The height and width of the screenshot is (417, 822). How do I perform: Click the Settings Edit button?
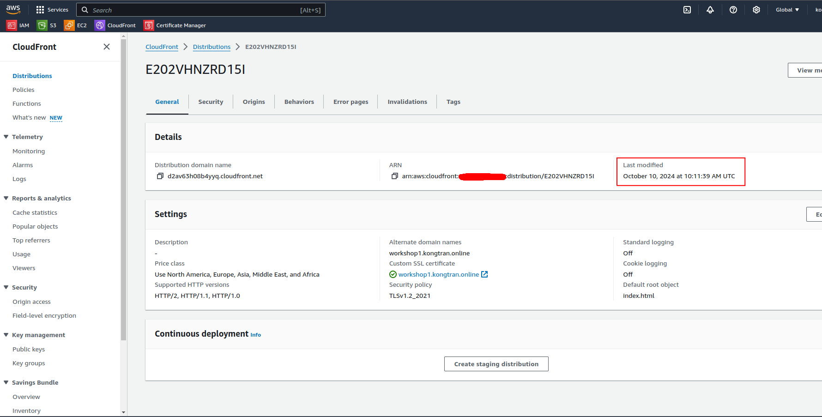[814, 214]
